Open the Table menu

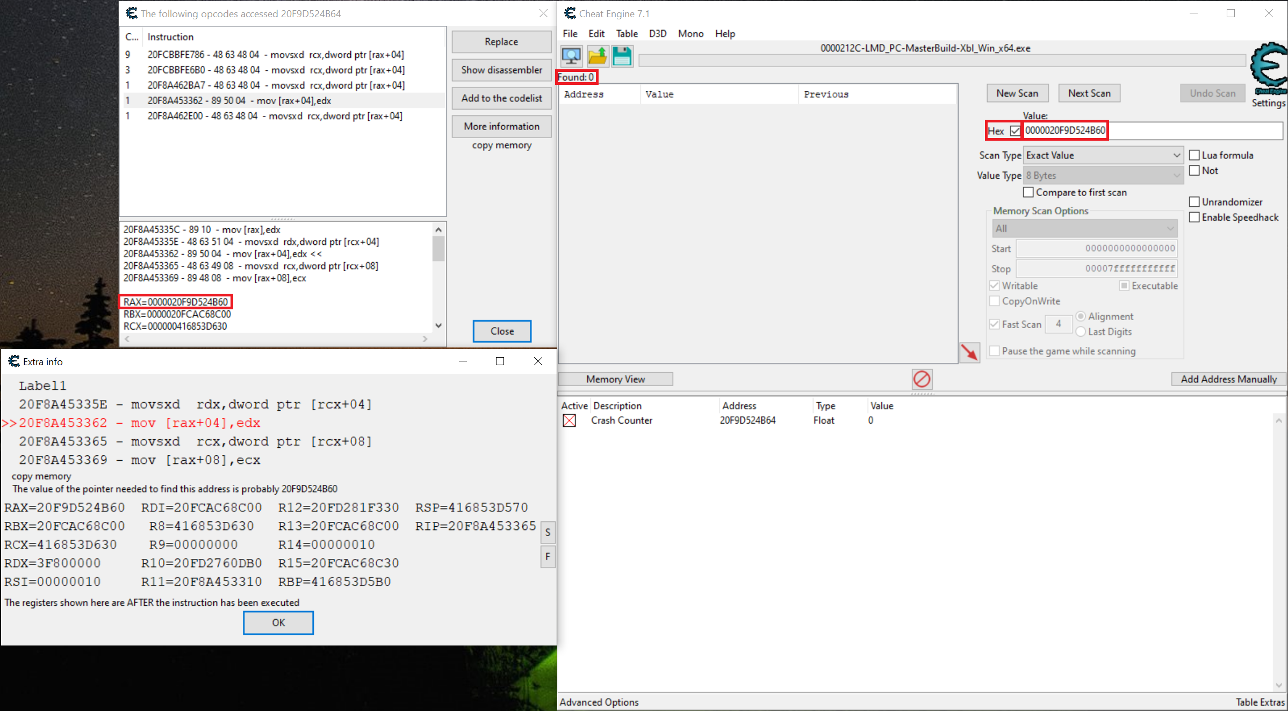click(627, 33)
